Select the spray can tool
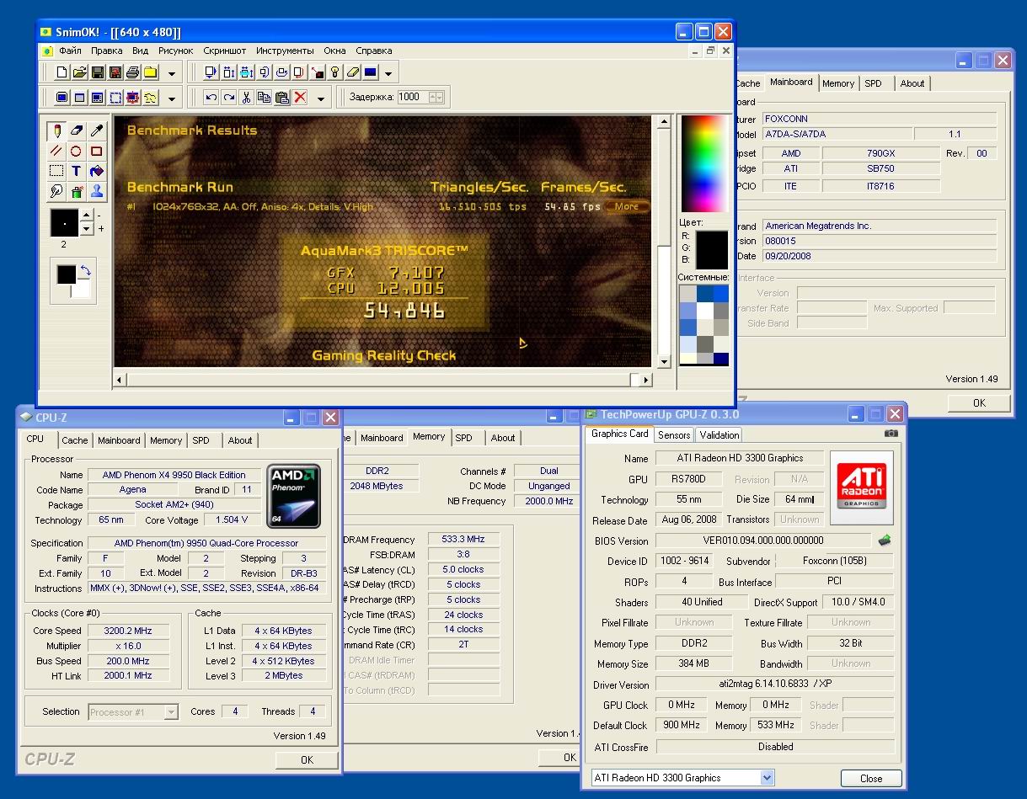This screenshot has width=1027, height=799. pos(77,191)
